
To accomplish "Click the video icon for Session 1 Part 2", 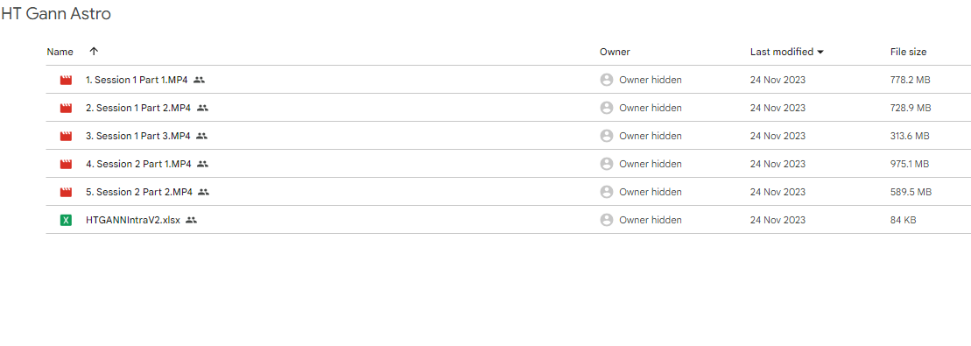I will 66,108.
